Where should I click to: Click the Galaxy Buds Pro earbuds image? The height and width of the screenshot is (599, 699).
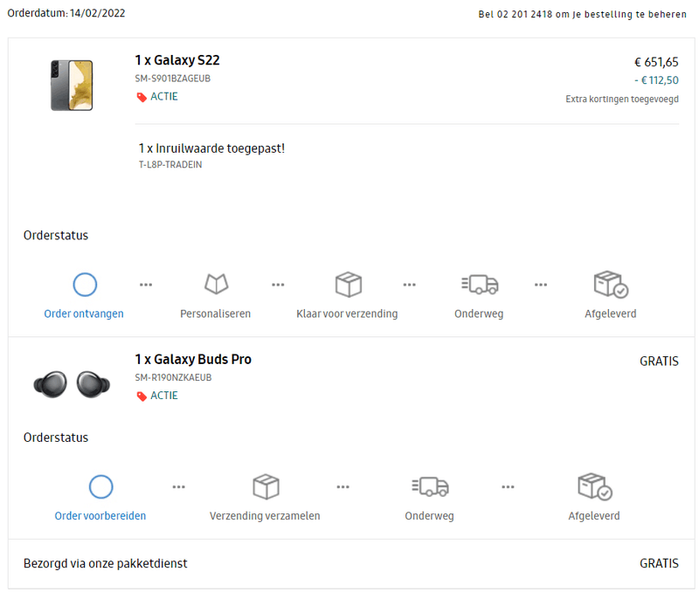(72, 384)
